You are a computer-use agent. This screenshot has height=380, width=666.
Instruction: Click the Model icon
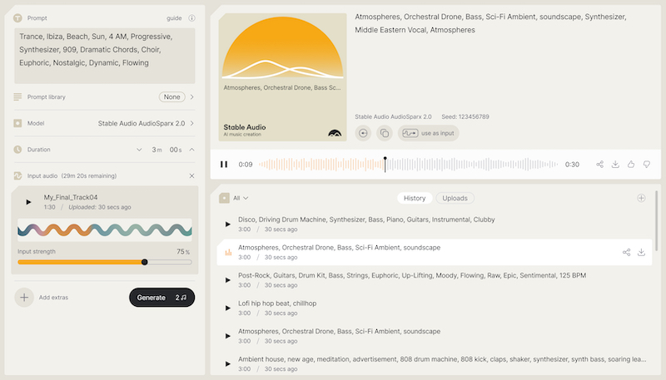tap(17, 123)
